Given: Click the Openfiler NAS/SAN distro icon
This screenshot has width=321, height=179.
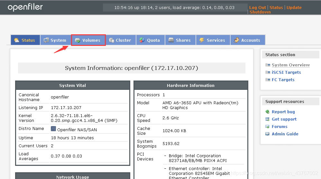Looking at the screenshot, I should tap(53, 129).
